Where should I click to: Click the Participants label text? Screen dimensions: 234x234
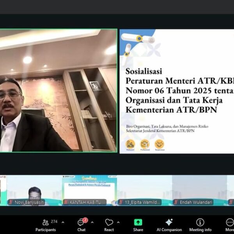click(x=46, y=230)
